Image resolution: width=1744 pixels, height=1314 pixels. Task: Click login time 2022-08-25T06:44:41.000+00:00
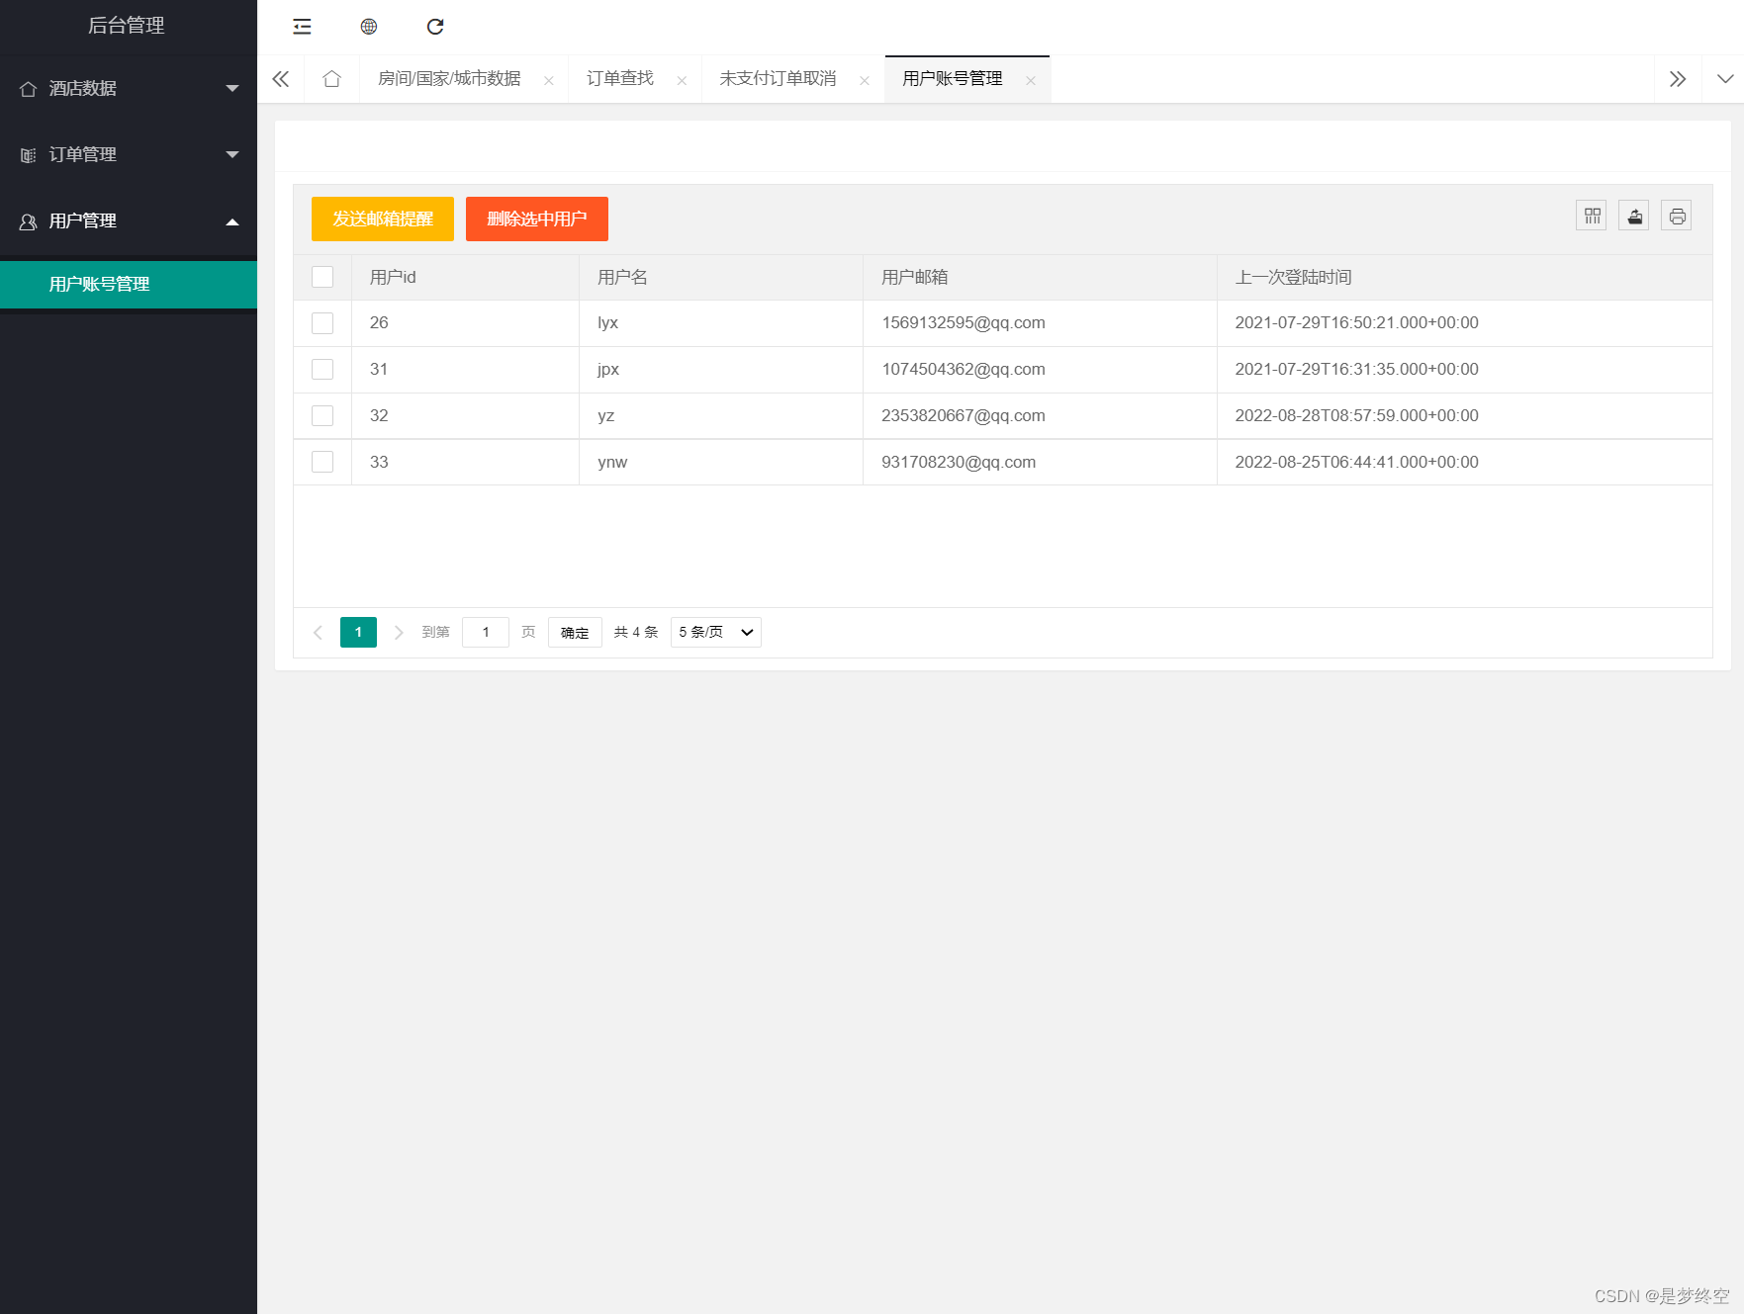click(1356, 462)
